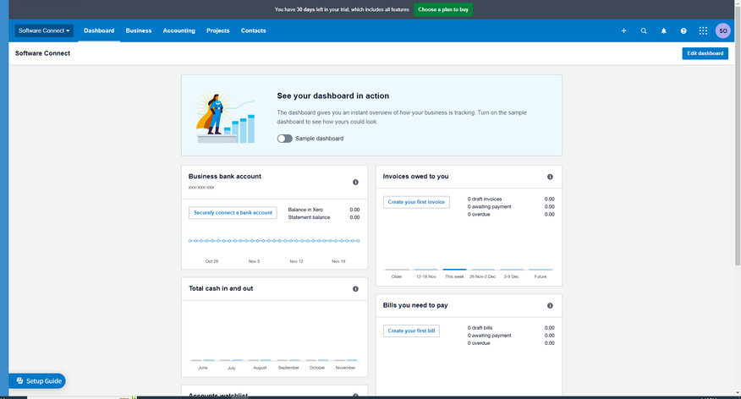Viewport: 741px width, 399px height.
Task: Open search using the magnifier icon
Action: point(644,30)
